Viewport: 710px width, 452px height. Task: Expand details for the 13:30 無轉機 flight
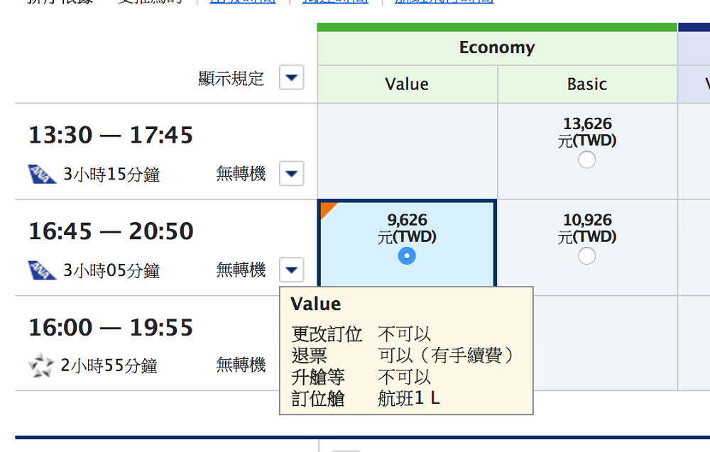pyautogui.click(x=292, y=174)
